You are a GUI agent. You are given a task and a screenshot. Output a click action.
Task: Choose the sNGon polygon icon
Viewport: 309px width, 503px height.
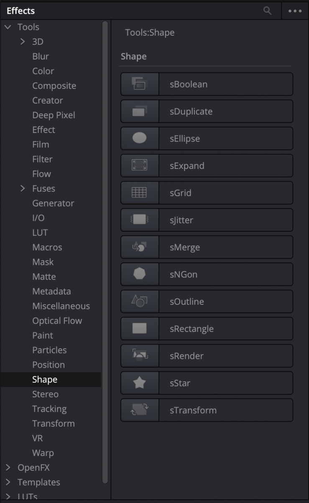tap(139, 275)
